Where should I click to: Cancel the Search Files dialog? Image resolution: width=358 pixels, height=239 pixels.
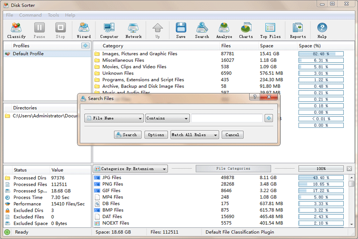(232, 135)
